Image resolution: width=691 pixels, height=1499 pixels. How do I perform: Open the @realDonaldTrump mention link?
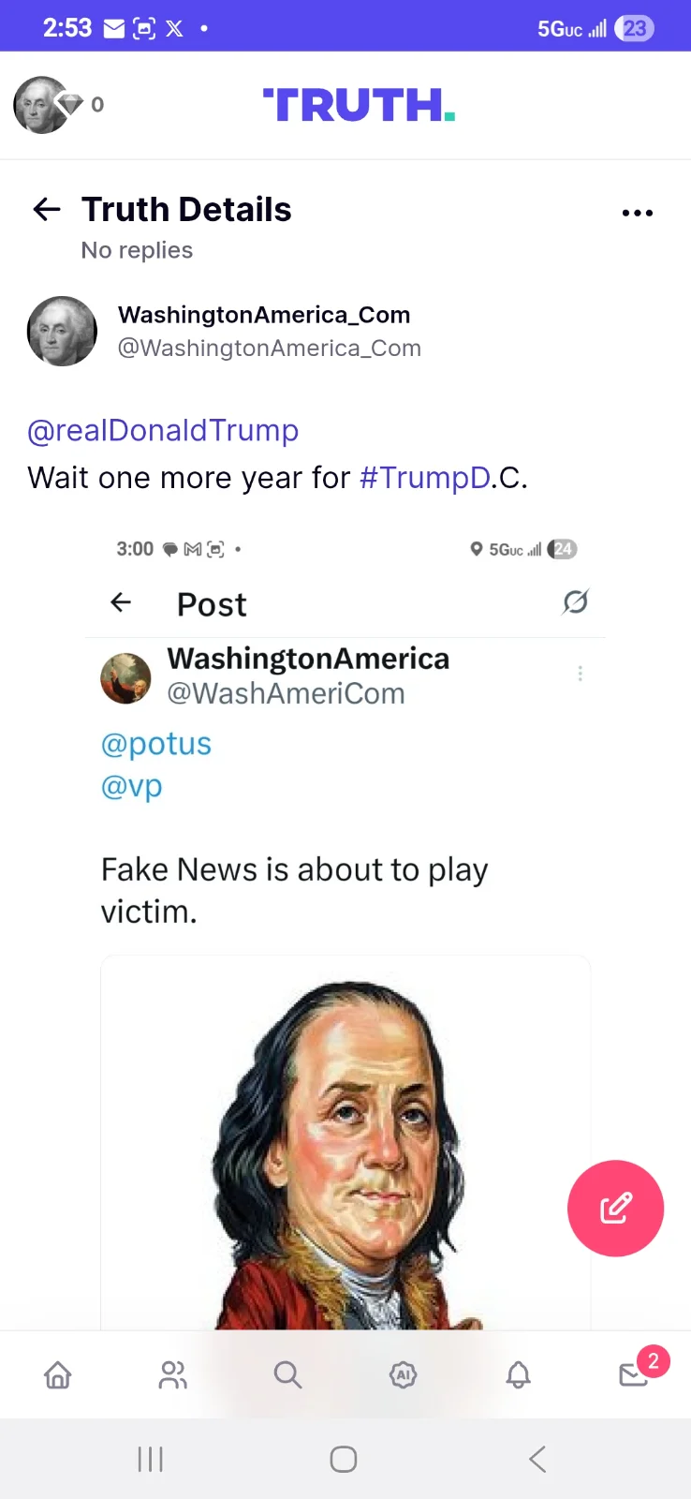163,430
